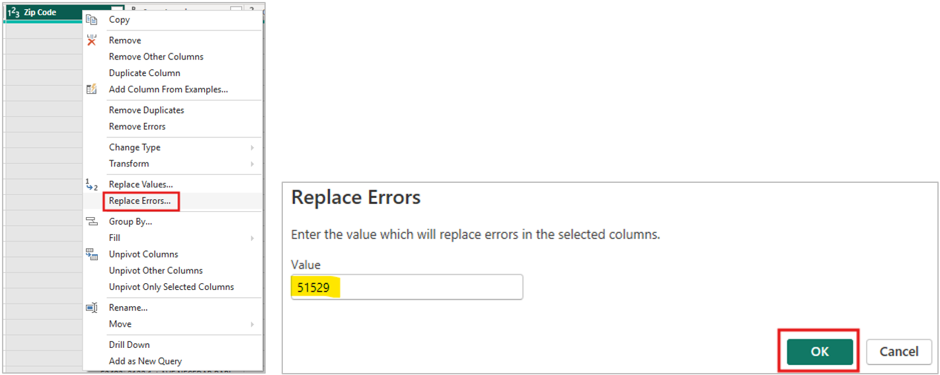Viewport: 940px width, 375px height.
Task: Cancel the Replace Errors dialog
Action: pyautogui.click(x=898, y=352)
